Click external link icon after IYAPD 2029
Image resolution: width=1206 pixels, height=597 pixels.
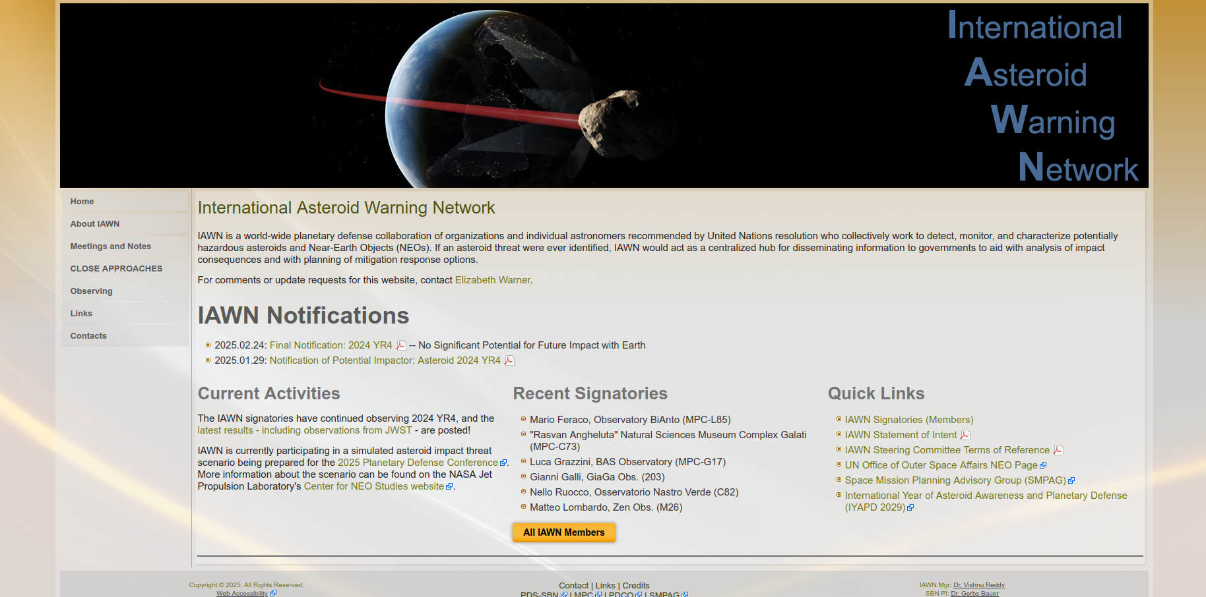(910, 508)
